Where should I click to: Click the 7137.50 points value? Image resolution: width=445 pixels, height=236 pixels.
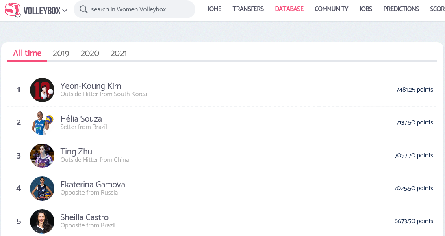click(x=415, y=123)
